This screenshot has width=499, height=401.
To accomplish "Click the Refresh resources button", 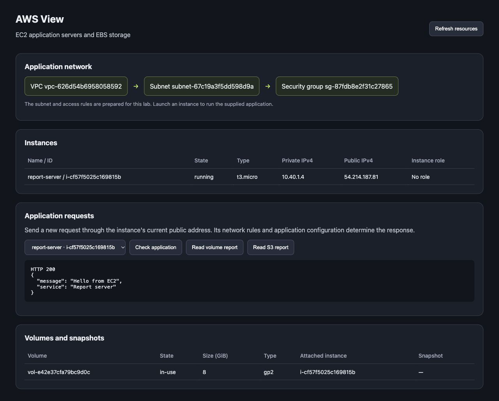I will (x=456, y=29).
